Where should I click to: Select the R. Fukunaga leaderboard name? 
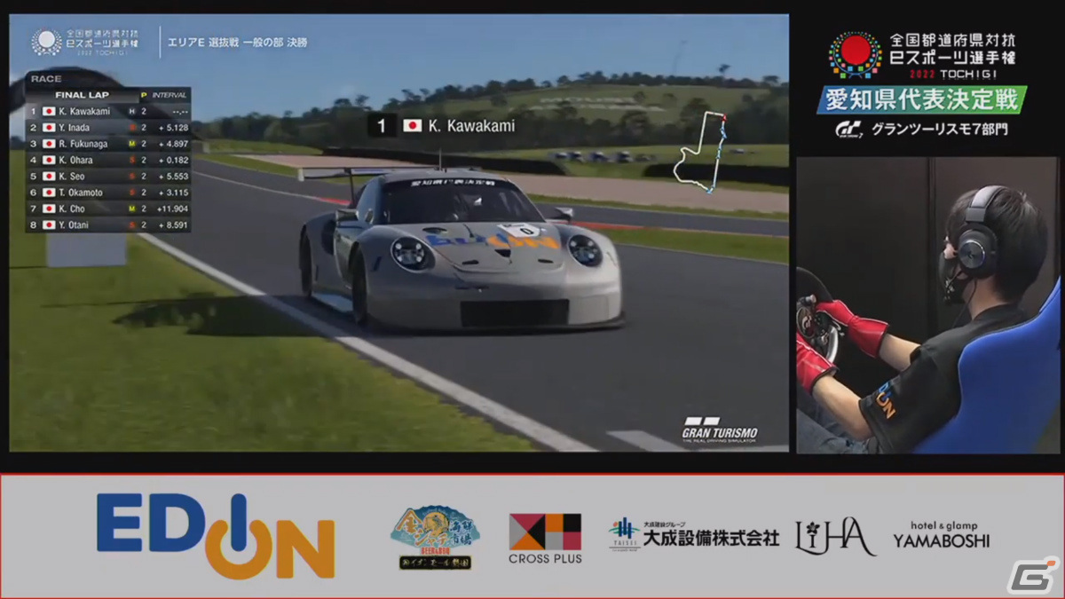point(83,144)
